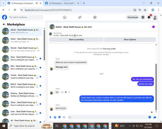This screenshot has height=129, width=162.
Task: Open Oma conversation in list
Action: point(22,58)
